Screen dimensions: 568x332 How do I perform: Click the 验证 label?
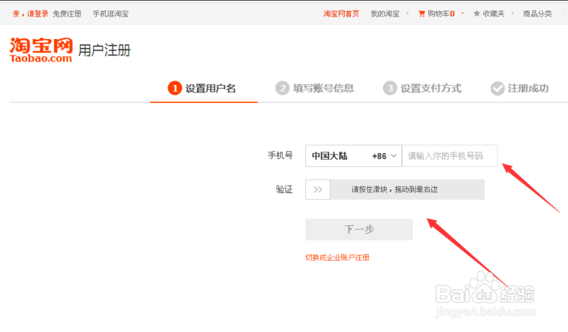tap(284, 189)
